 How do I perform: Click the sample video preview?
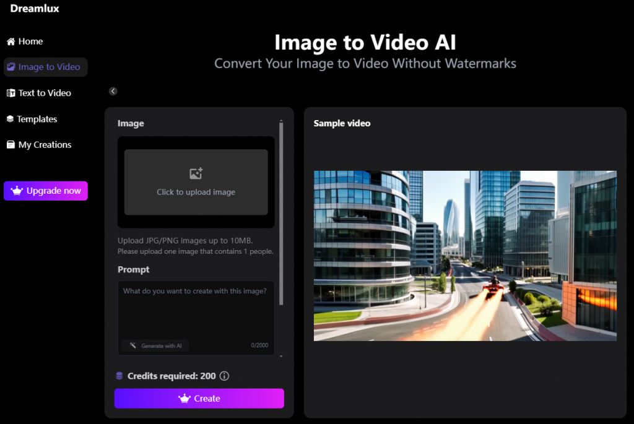tap(466, 256)
